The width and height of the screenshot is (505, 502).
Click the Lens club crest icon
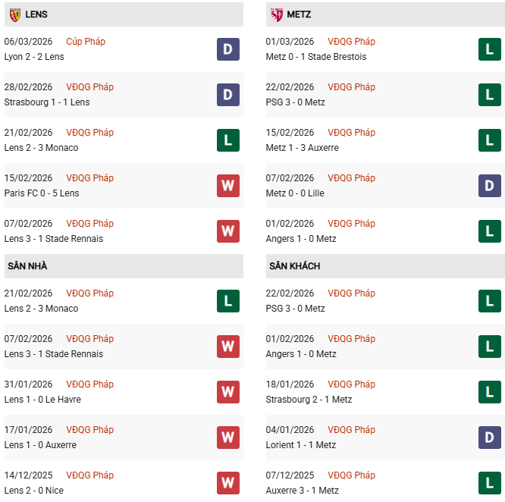click(x=14, y=14)
